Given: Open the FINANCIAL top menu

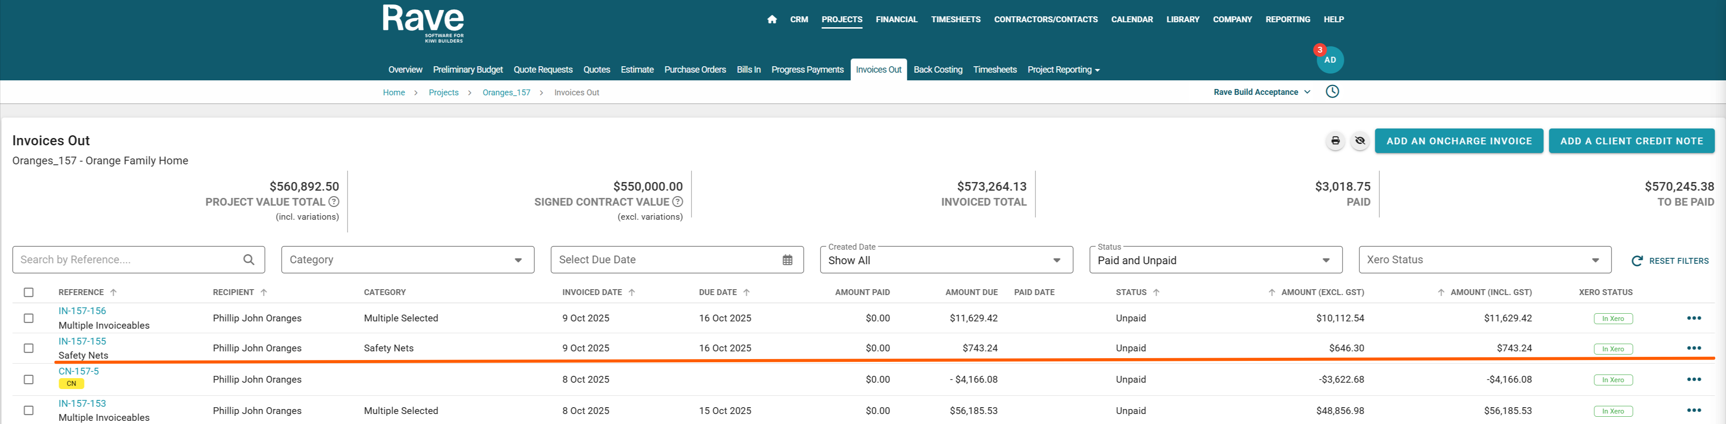Looking at the screenshot, I should point(896,20).
